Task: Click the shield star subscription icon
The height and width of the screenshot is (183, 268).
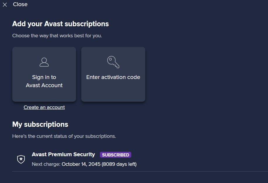Action: [x=21, y=159]
